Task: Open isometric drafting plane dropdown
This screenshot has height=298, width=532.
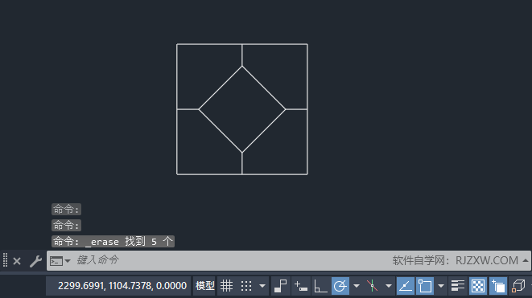Action: (x=389, y=286)
